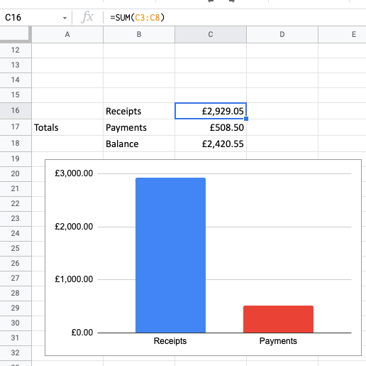
Task: Click the Balance label cell B18
Action: click(x=139, y=144)
